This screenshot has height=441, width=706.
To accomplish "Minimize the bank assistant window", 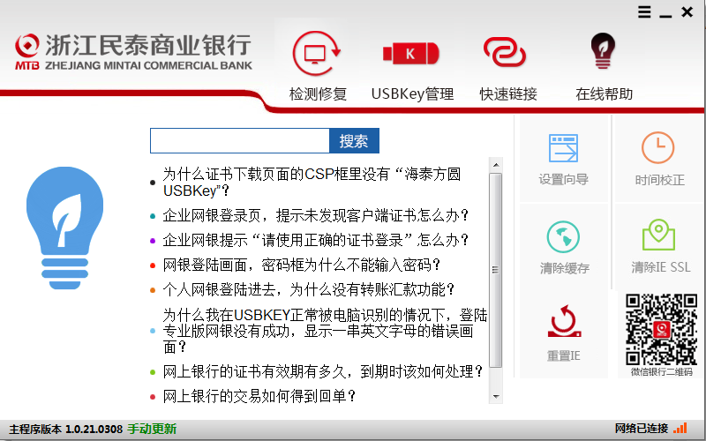I will tap(665, 16).
